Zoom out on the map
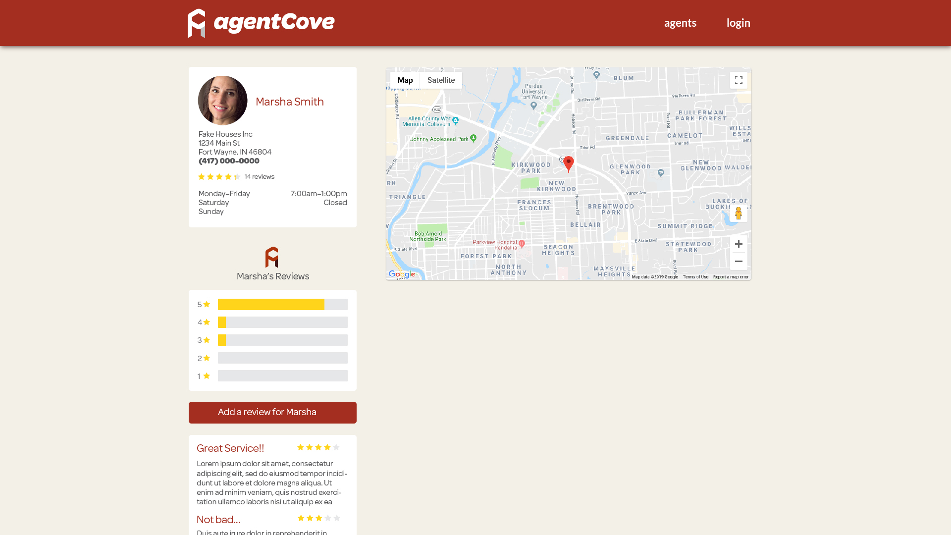The image size is (951, 535). [x=739, y=262]
